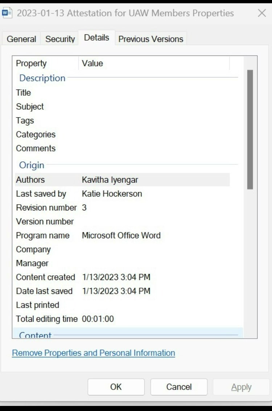Click the Apply button
Viewport: 272px width, 411px height.
point(241,387)
